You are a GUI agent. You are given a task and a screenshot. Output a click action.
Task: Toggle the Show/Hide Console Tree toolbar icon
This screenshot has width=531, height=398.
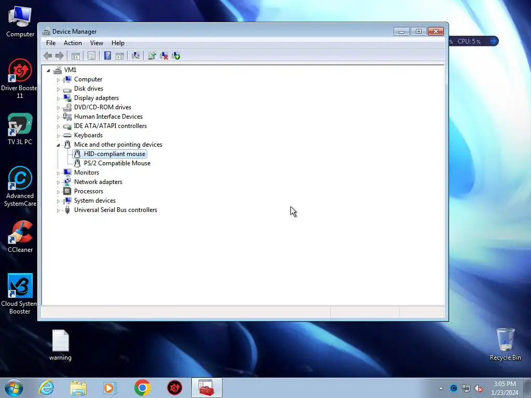(x=76, y=56)
